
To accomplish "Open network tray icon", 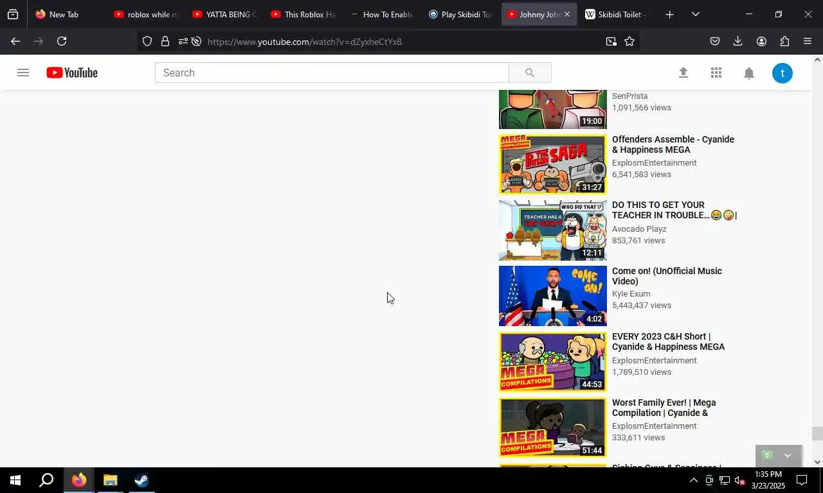I will (x=725, y=480).
